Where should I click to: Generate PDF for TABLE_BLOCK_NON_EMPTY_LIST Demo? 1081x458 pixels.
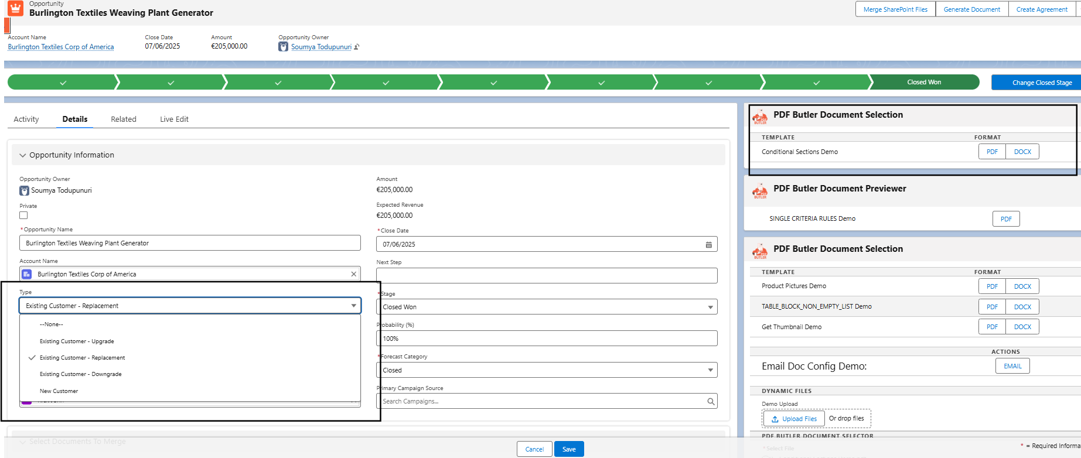[x=992, y=307]
